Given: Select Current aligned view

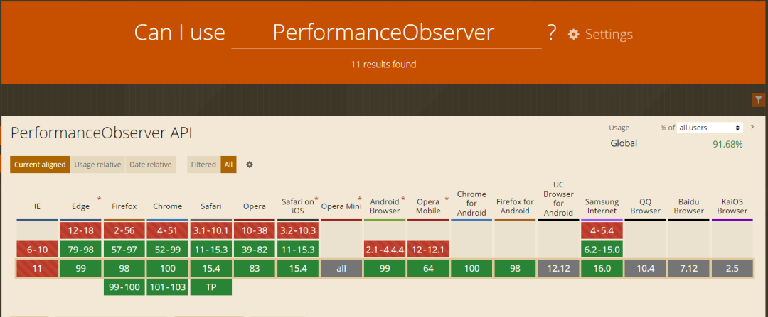Looking at the screenshot, I should (x=40, y=165).
